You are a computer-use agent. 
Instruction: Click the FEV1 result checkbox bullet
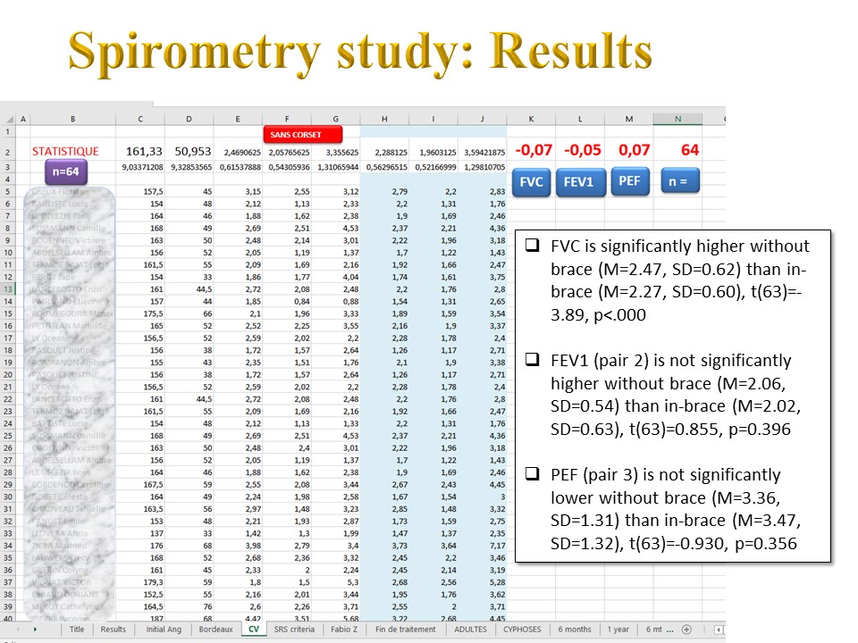pos(533,359)
